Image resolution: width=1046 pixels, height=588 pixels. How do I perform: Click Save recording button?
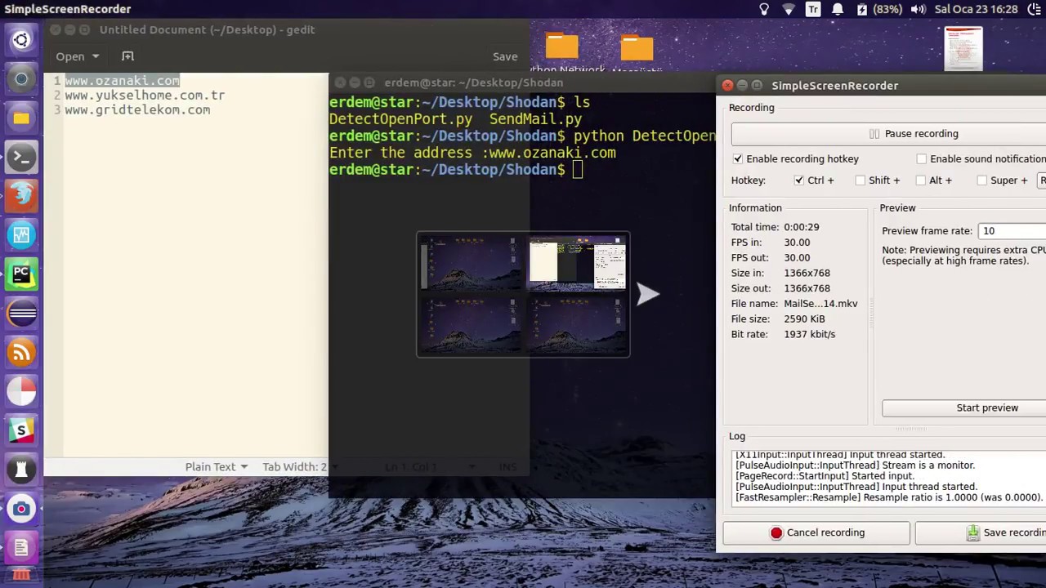[981, 532]
